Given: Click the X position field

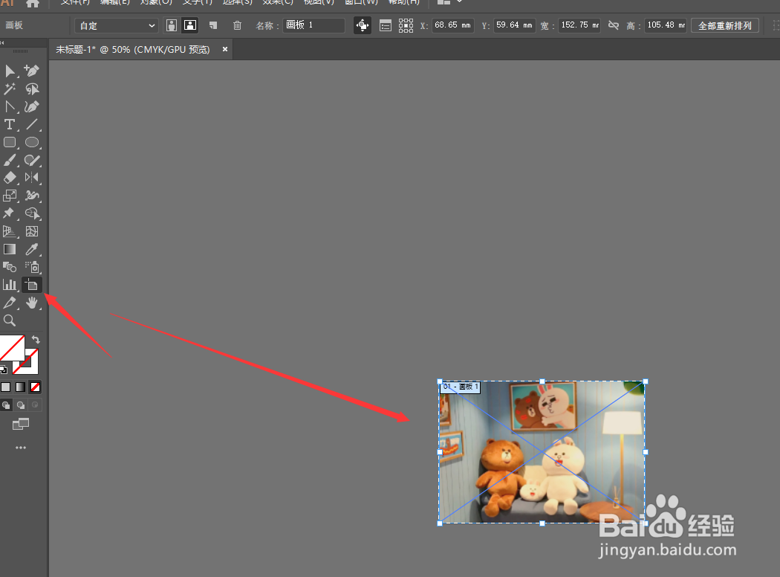Looking at the screenshot, I should pyautogui.click(x=452, y=25).
